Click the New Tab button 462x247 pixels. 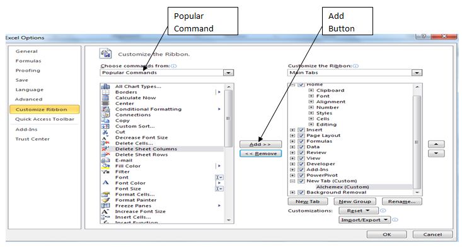pyautogui.click(x=308, y=202)
